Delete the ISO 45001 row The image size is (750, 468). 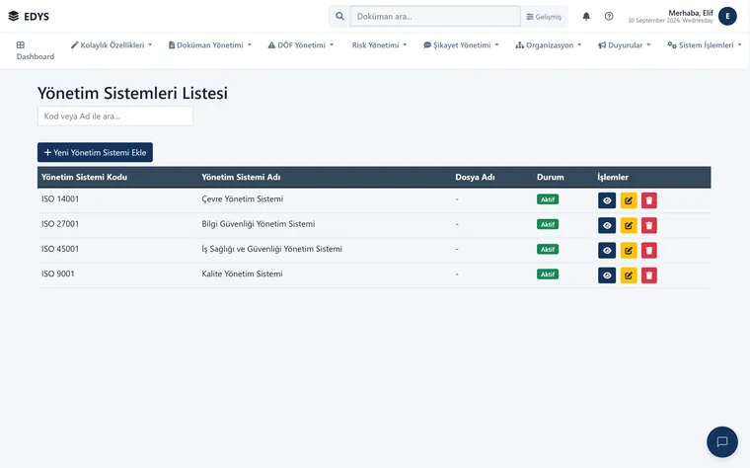[649, 250]
